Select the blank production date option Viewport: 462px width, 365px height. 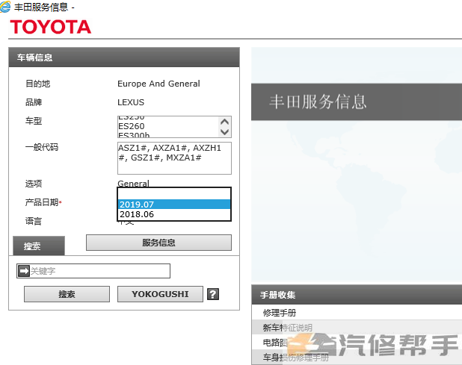click(174, 194)
